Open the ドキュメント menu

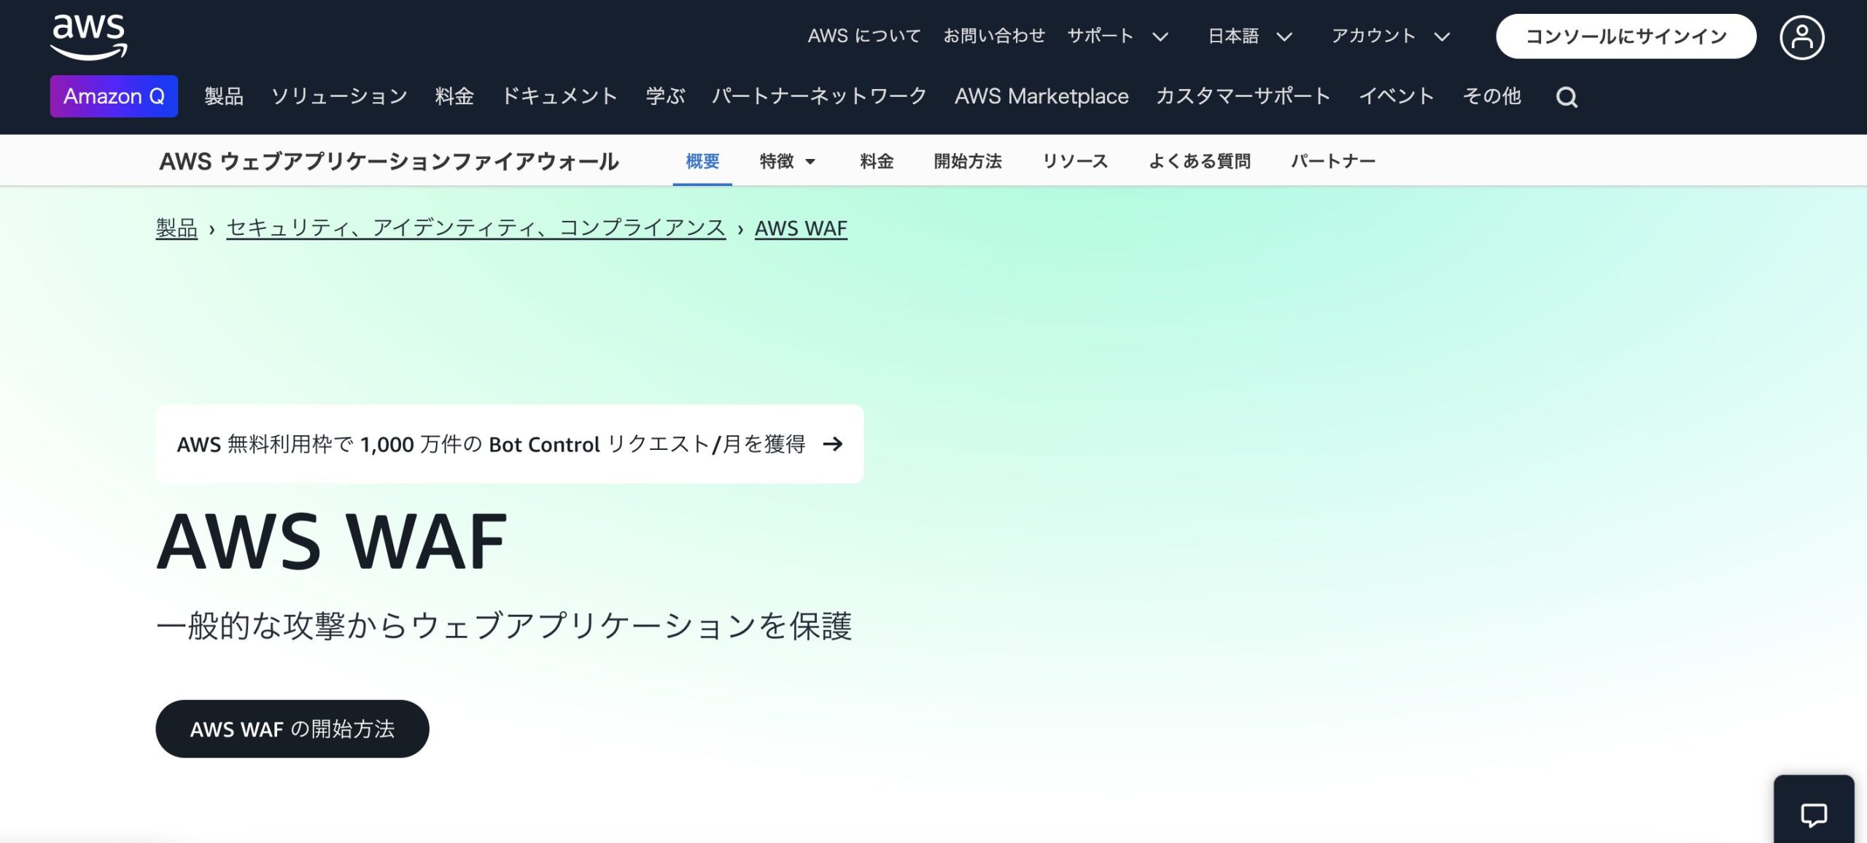point(560,96)
